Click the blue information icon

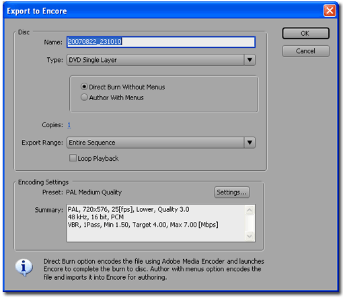click(x=24, y=267)
